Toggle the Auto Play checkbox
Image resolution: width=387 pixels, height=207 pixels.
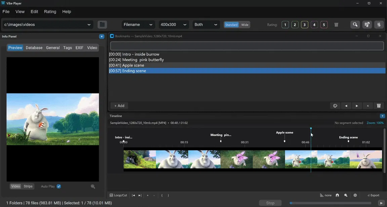click(x=59, y=186)
